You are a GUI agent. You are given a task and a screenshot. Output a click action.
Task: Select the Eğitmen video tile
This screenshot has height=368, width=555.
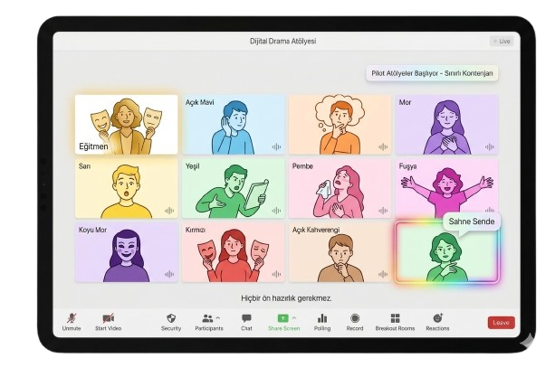(126, 124)
